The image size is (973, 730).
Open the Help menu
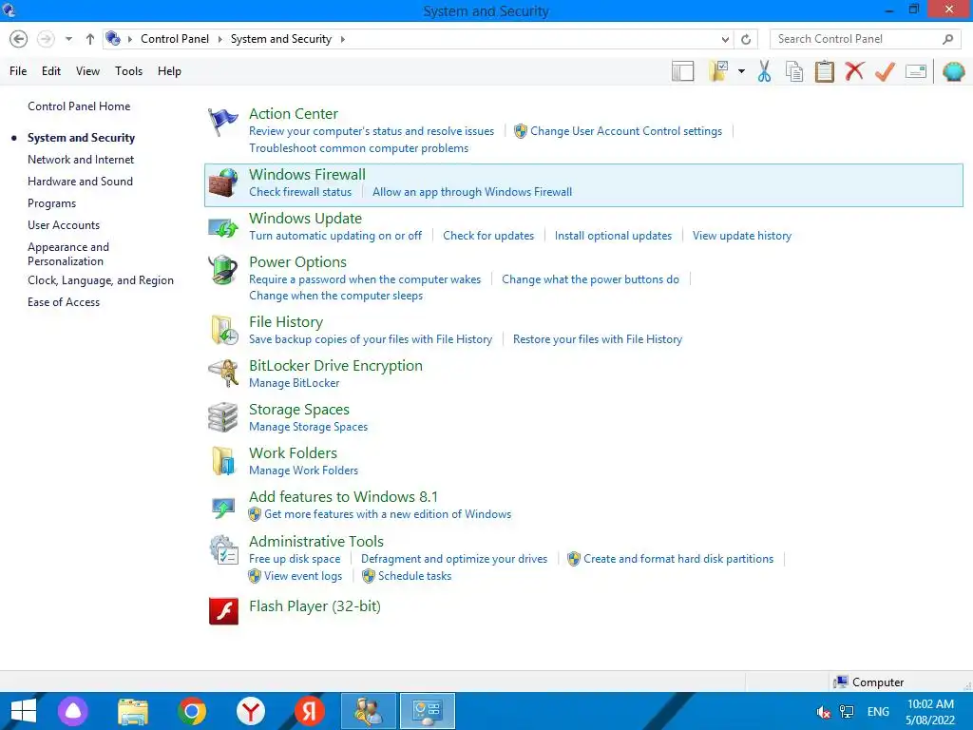[x=169, y=71]
